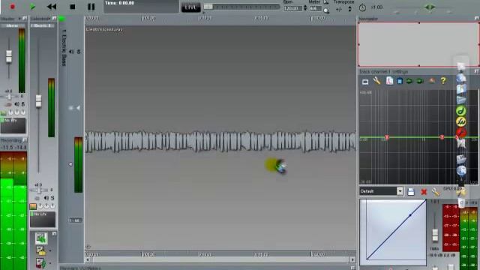The width and height of the screenshot is (480, 270).
Task: Click the compressor gain fader handle
Action: [x=435, y=235]
